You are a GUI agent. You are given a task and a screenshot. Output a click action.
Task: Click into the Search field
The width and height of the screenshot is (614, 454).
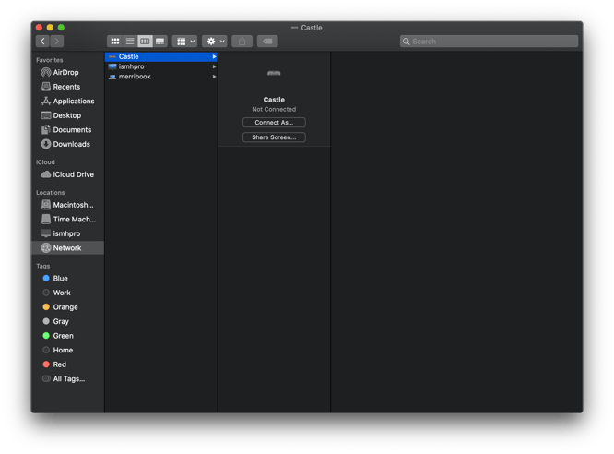point(489,42)
